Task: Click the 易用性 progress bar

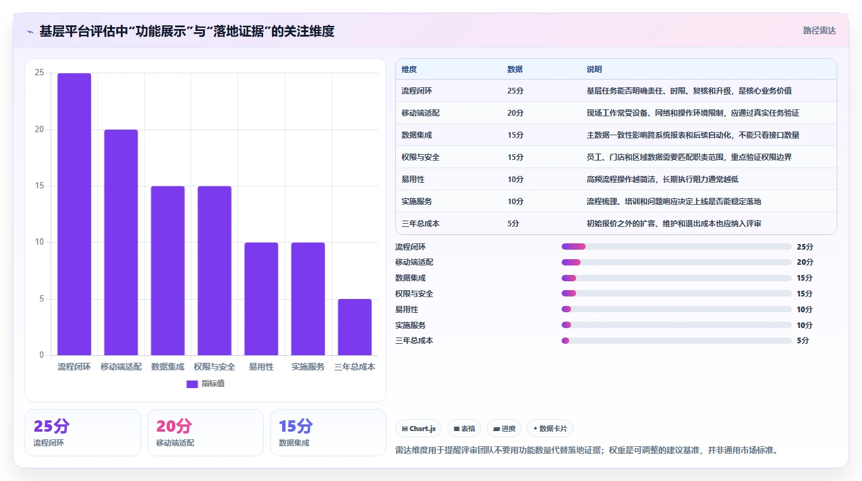Action: pyautogui.click(x=677, y=309)
